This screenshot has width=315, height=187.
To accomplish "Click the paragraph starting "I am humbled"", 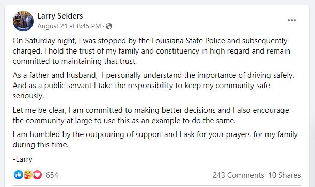I will (x=155, y=140).
